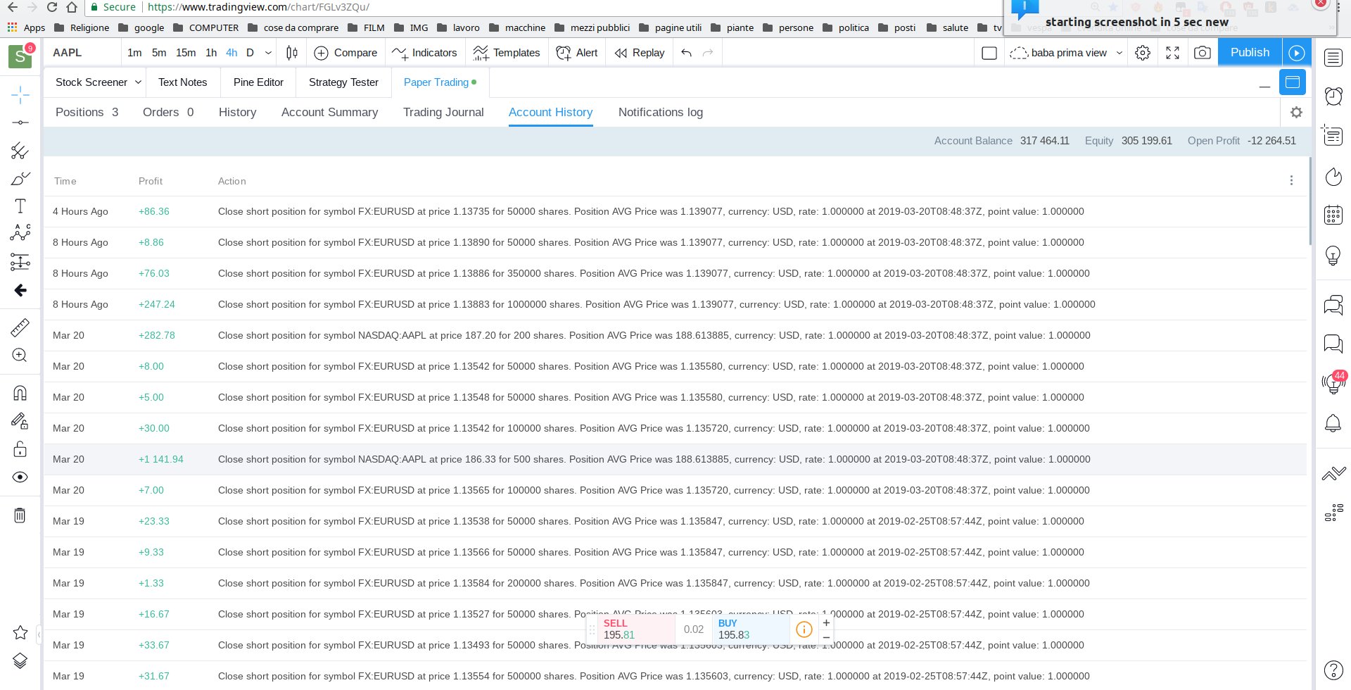
Task: Maximize the bottom panel
Action: [x=1293, y=82]
